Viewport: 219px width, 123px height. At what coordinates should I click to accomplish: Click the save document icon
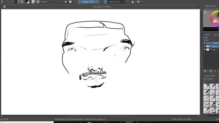click(x=2, y=2)
